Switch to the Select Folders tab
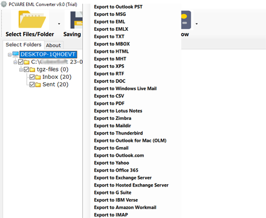Viewport: 266px width, 218px height. (x=24, y=45)
